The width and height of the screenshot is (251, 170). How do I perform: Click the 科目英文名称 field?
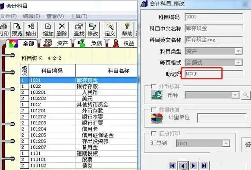click(214, 40)
